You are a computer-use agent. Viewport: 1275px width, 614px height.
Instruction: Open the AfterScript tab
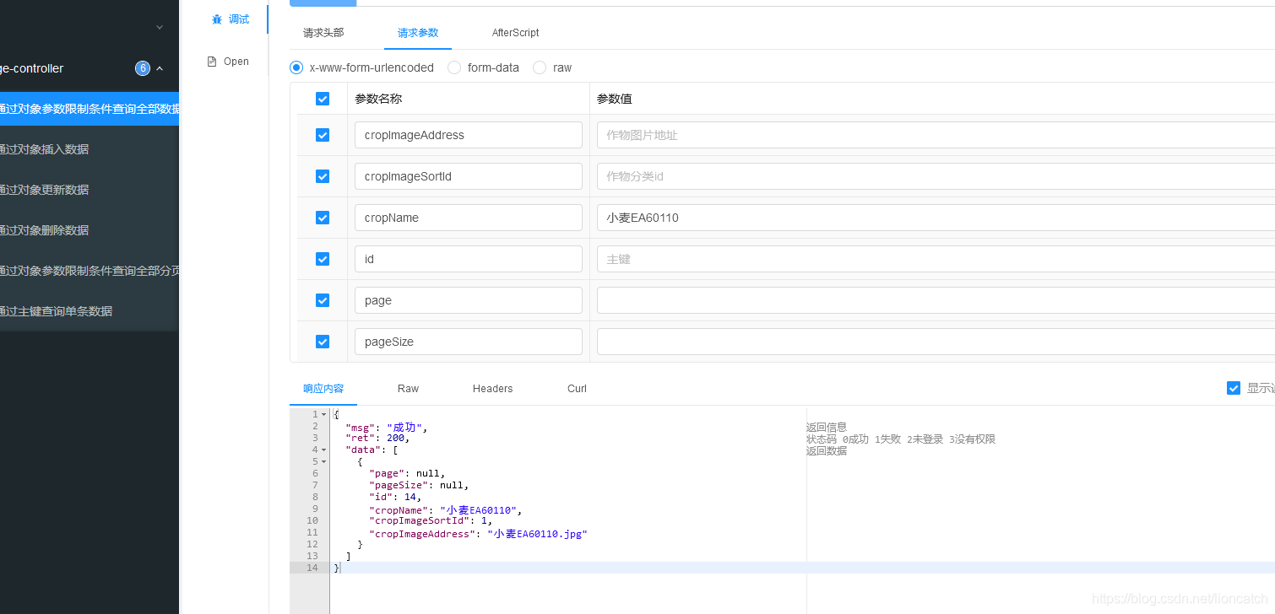point(515,33)
